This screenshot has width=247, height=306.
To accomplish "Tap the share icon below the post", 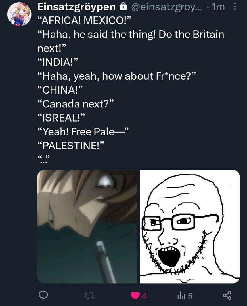I will pos(227,296).
